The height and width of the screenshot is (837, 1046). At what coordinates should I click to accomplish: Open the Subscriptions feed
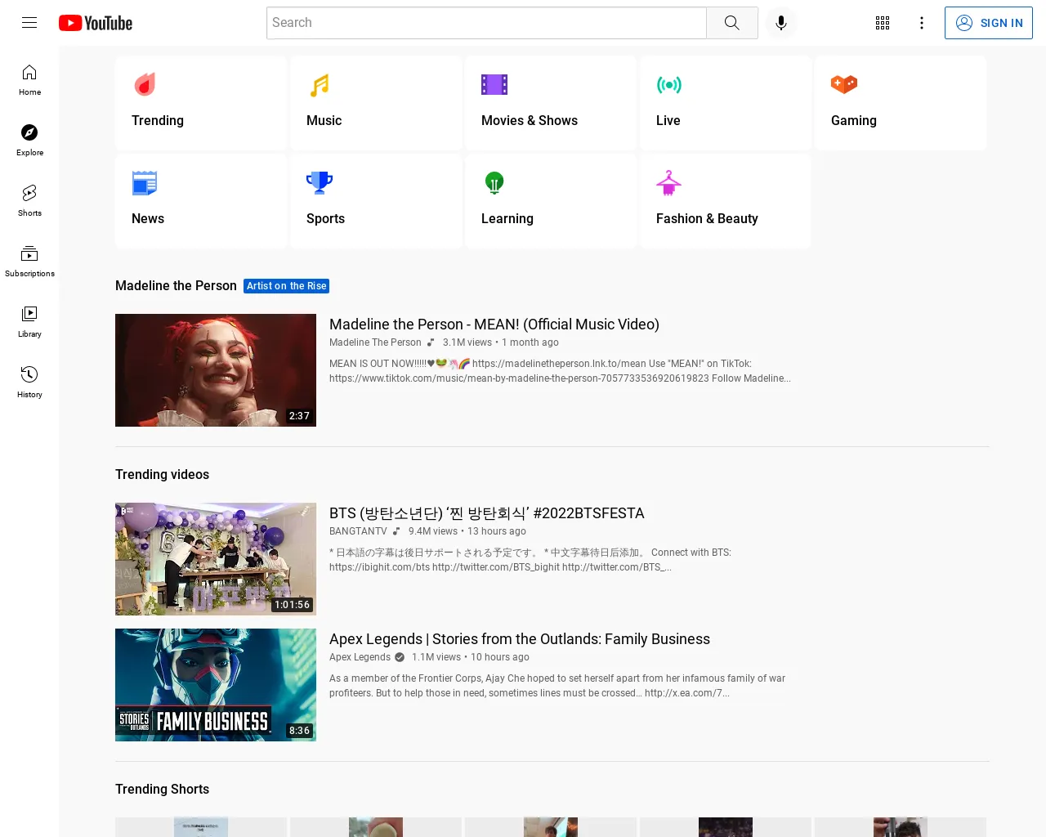29,260
